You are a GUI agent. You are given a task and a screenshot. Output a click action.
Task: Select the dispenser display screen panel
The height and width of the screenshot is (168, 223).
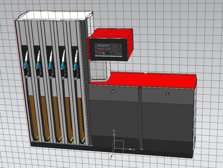pyautogui.click(x=108, y=50)
